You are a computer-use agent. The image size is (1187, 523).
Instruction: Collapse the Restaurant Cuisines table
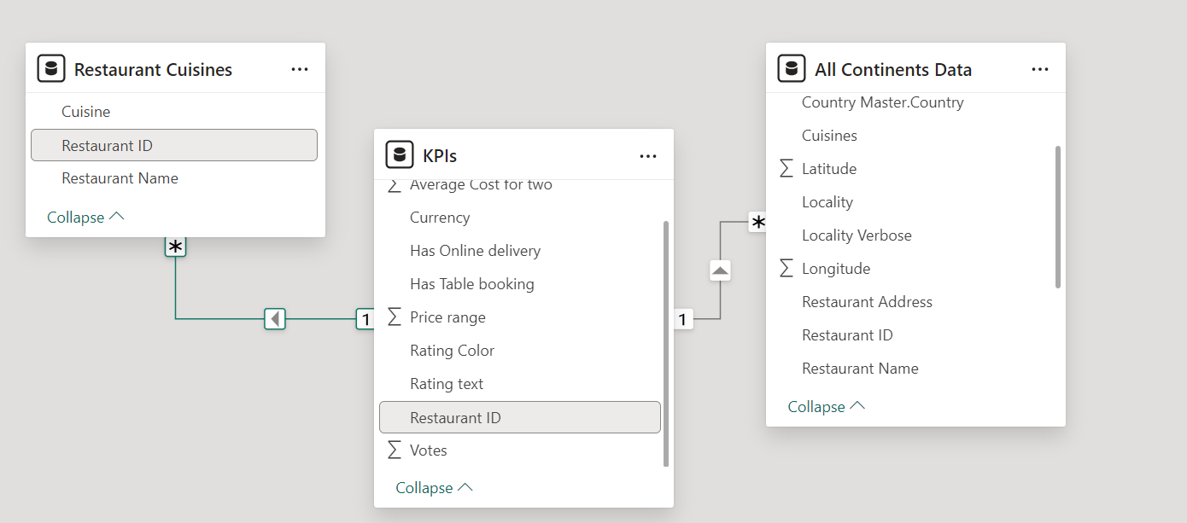(85, 218)
